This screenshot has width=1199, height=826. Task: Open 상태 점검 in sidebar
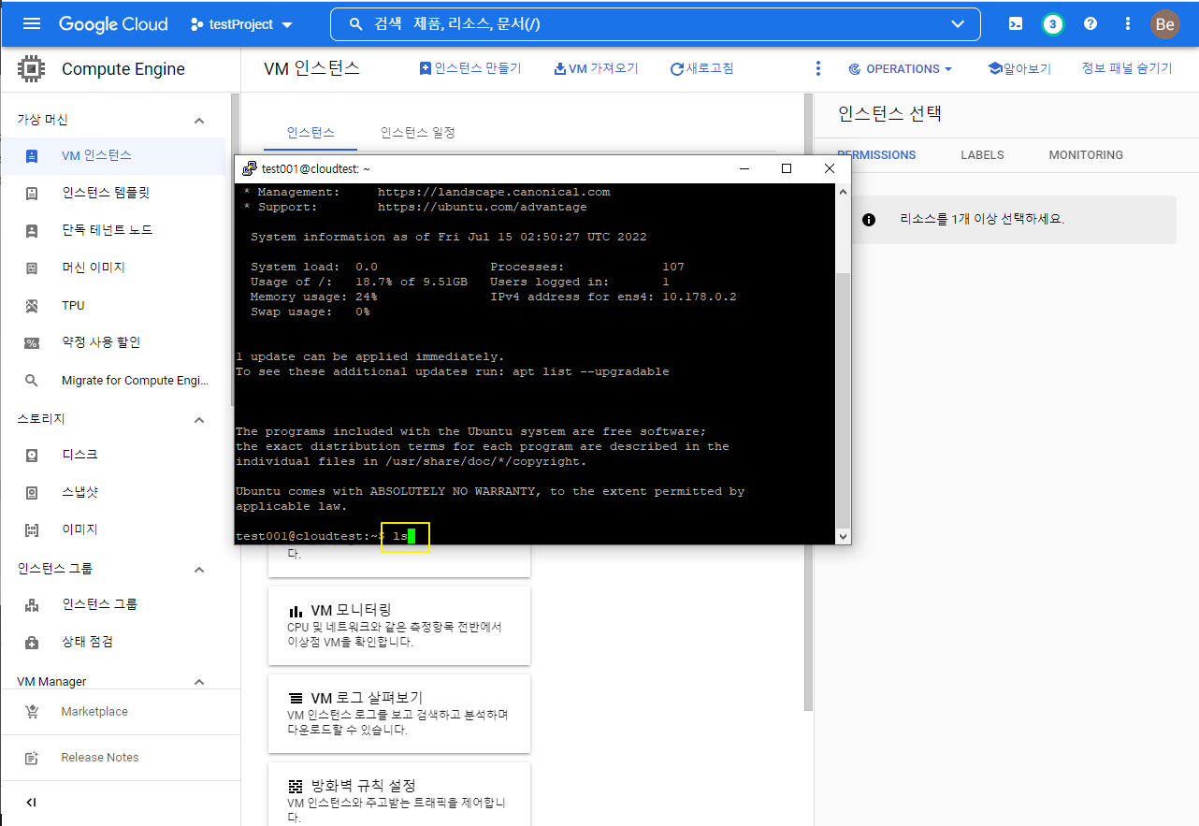click(113, 642)
